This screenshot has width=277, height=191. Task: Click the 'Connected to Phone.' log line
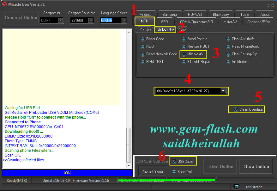[x=23, y=122]
